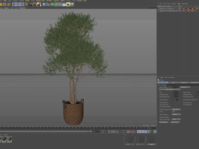Toggle Use Motion System checkbox
Image resolution: width=199 pixels, height=149 pixels.
172,107
